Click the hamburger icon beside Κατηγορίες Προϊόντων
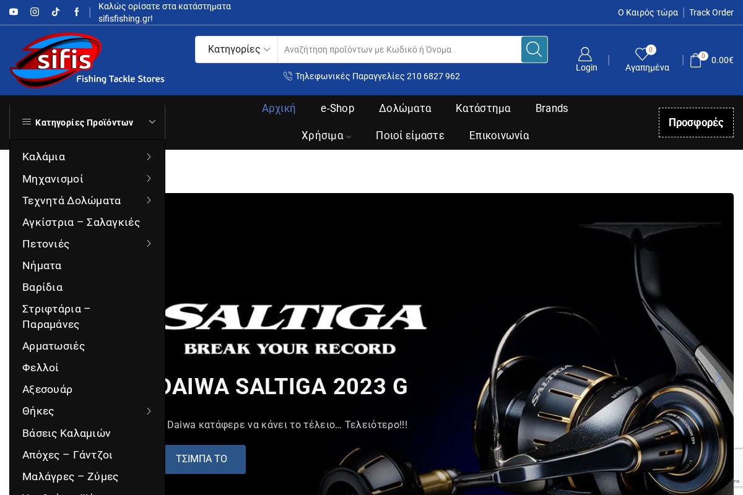 coord(27,122)
